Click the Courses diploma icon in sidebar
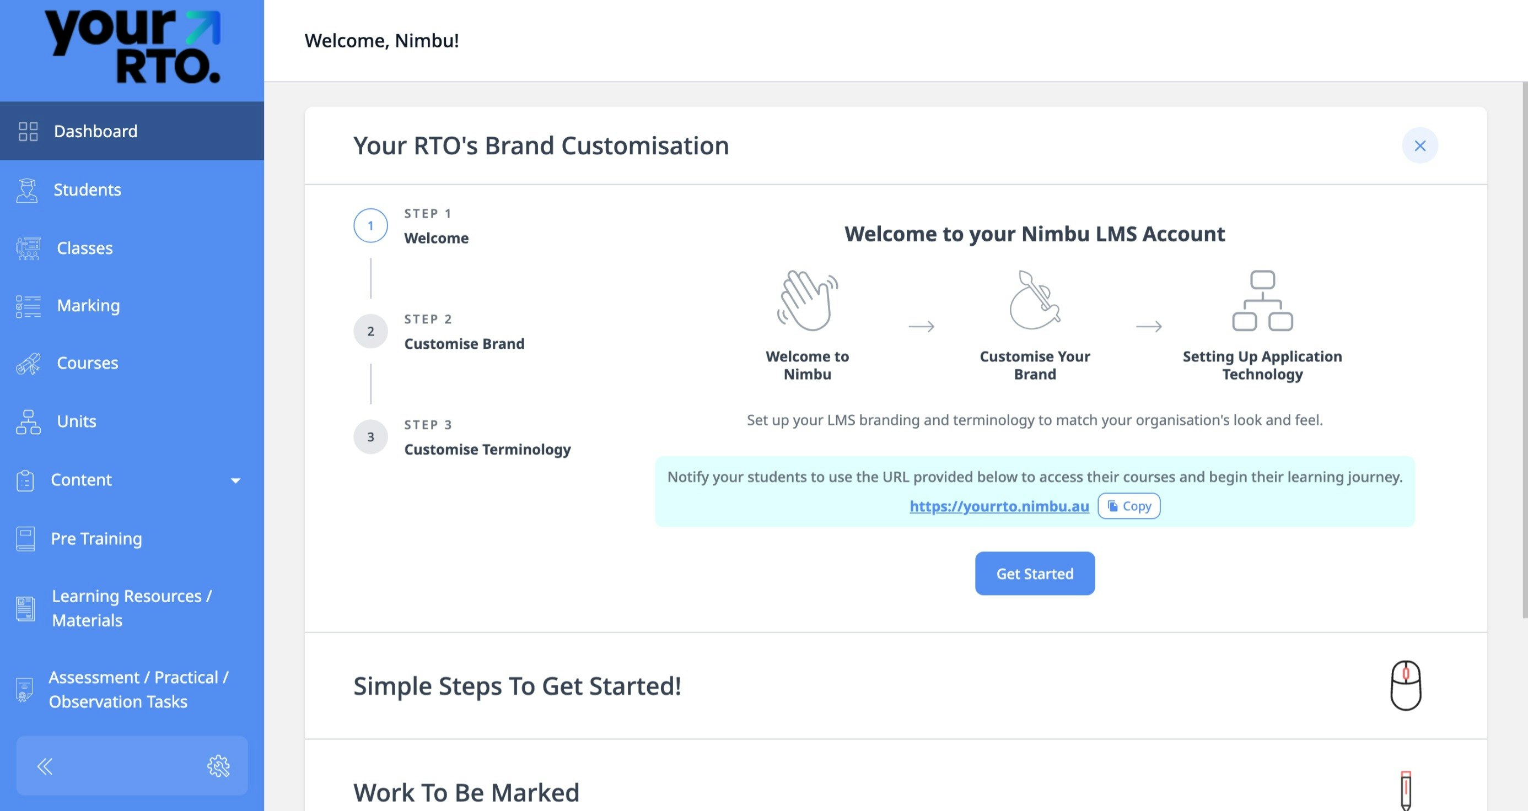This screenshot has width=1528, height=811. (x=28, y=363)
